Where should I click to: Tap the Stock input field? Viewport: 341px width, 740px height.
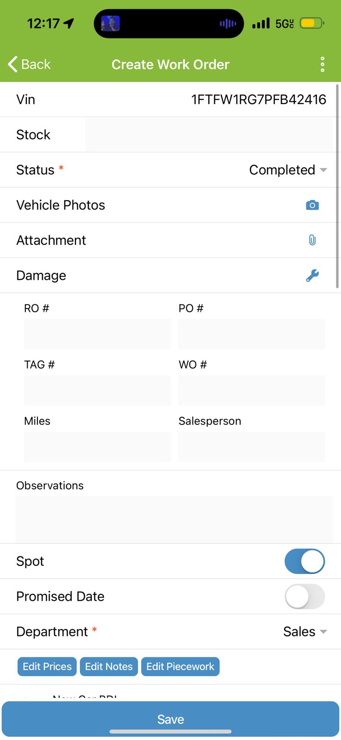209,135
